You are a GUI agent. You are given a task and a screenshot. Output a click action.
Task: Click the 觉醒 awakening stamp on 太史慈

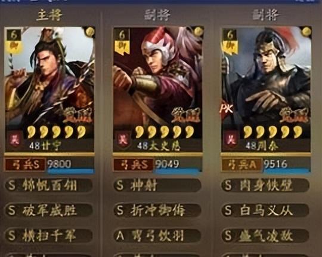pos(186,115)
